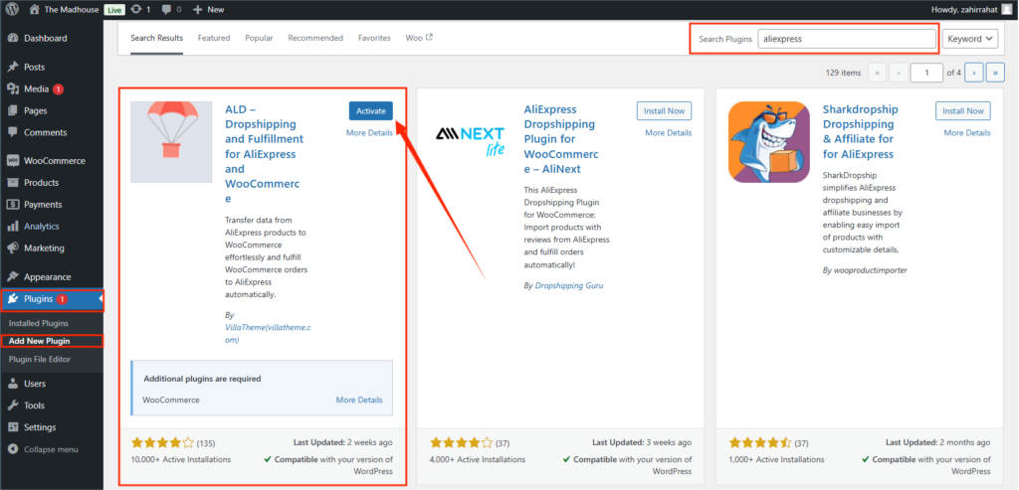Click the Howdy, zahirrahat account text
The image size is (1019, 490).
pyautogui.click(x=964, y=10)
